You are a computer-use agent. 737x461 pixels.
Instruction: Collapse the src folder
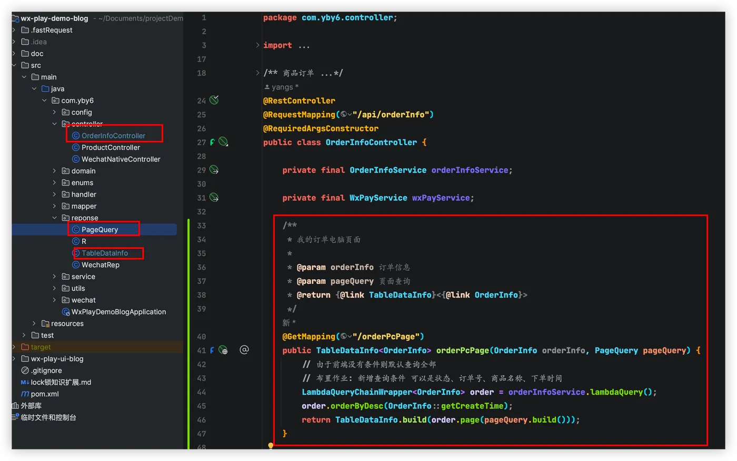[x=14, y=65]
